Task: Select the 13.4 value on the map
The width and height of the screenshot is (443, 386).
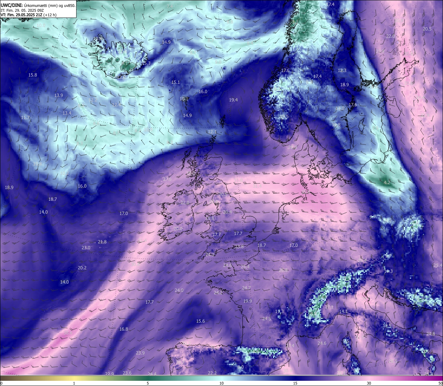Action: [67, 113]
